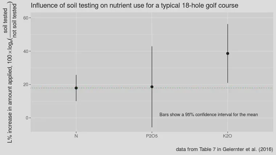This screenshot has height=155, width=276.
Task: Click the top of N error bar
Action: point(76,75)
